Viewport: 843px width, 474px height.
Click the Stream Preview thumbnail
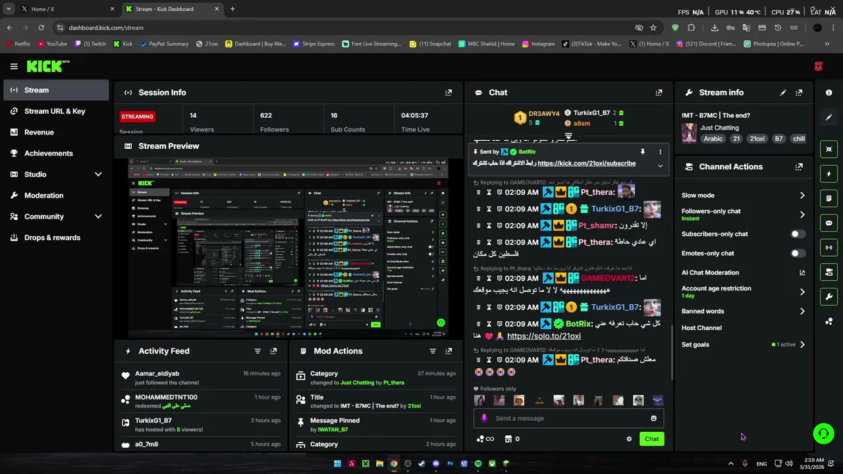(x=289, y=248)
